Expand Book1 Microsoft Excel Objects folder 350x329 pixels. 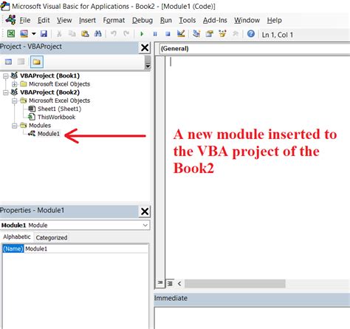(15, 84)
